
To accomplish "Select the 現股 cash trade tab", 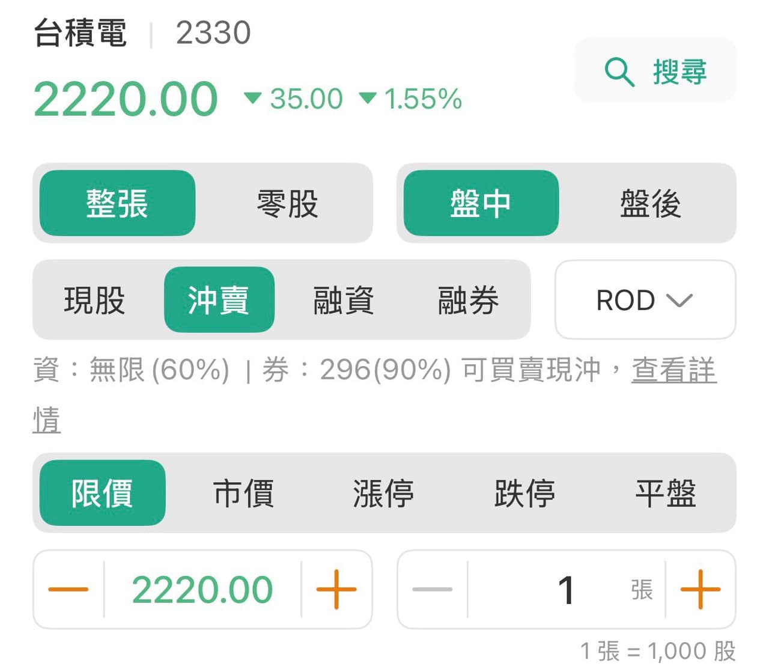I will pos(94,299).
